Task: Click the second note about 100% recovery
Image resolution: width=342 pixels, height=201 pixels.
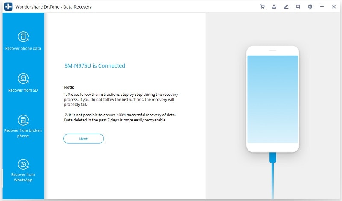Action: click(120, 118)
